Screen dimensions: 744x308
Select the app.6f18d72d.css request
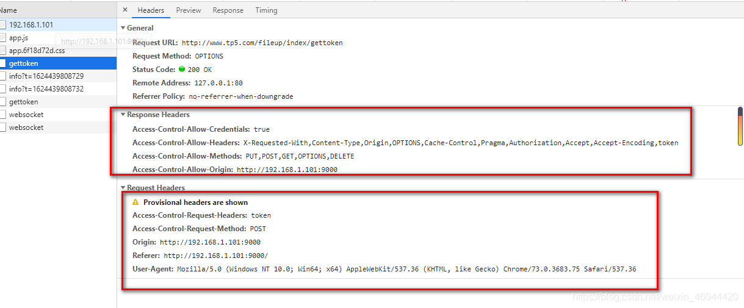tap(58, 51)
